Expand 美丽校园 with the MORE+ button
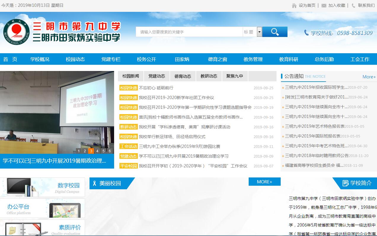 pos(264,182)
